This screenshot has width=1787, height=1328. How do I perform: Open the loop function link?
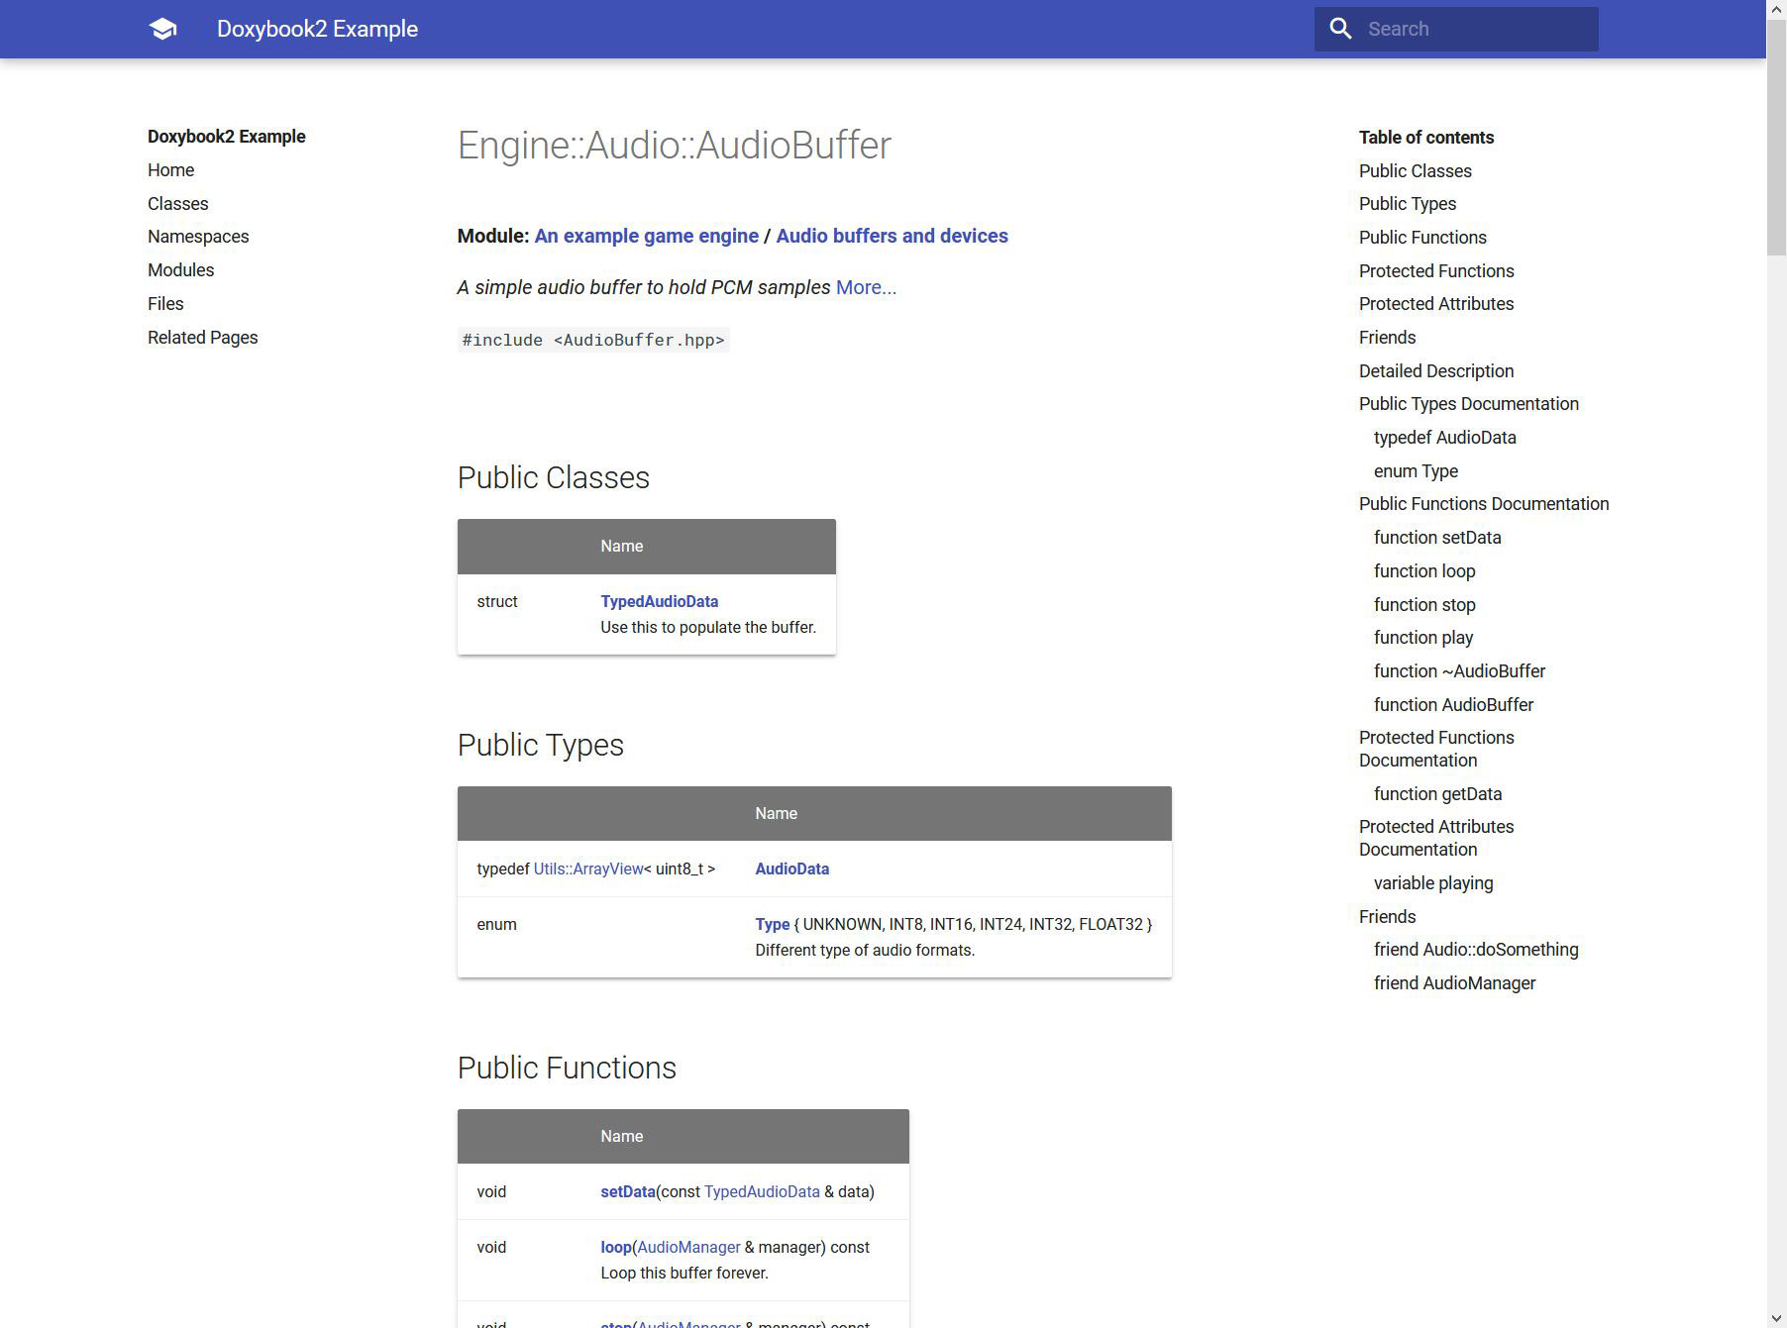(x=615, y=1247)
